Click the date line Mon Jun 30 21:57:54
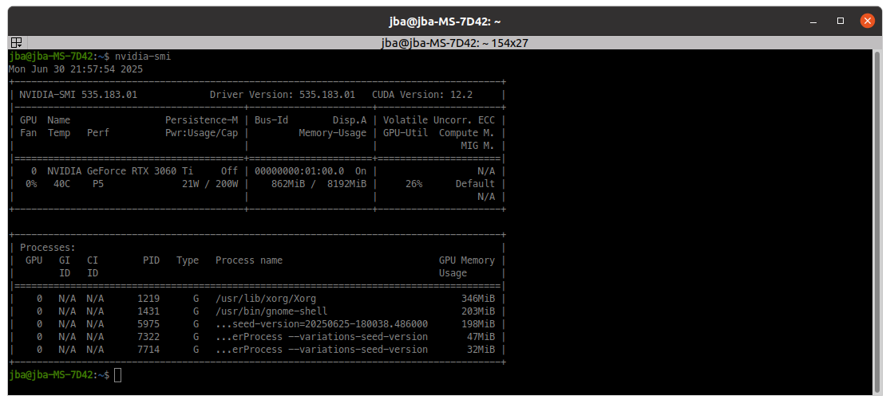 coord(76,69)
